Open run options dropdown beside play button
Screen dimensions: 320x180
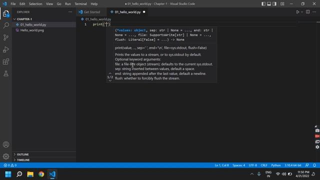(x=302, y=12)
